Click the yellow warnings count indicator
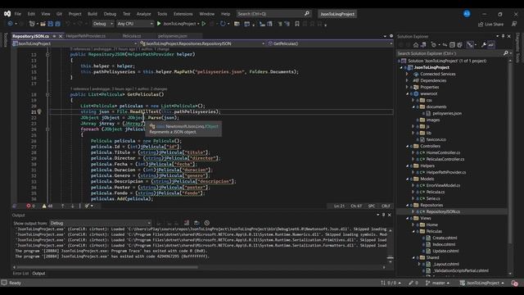524x295 pixels. coord(47,206)
